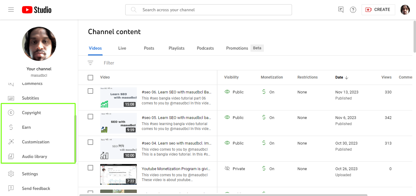The height and width of the screenshot is (196, 416).
Task: Open the Audio library sidebar item
Action: [x=38, y=156]
